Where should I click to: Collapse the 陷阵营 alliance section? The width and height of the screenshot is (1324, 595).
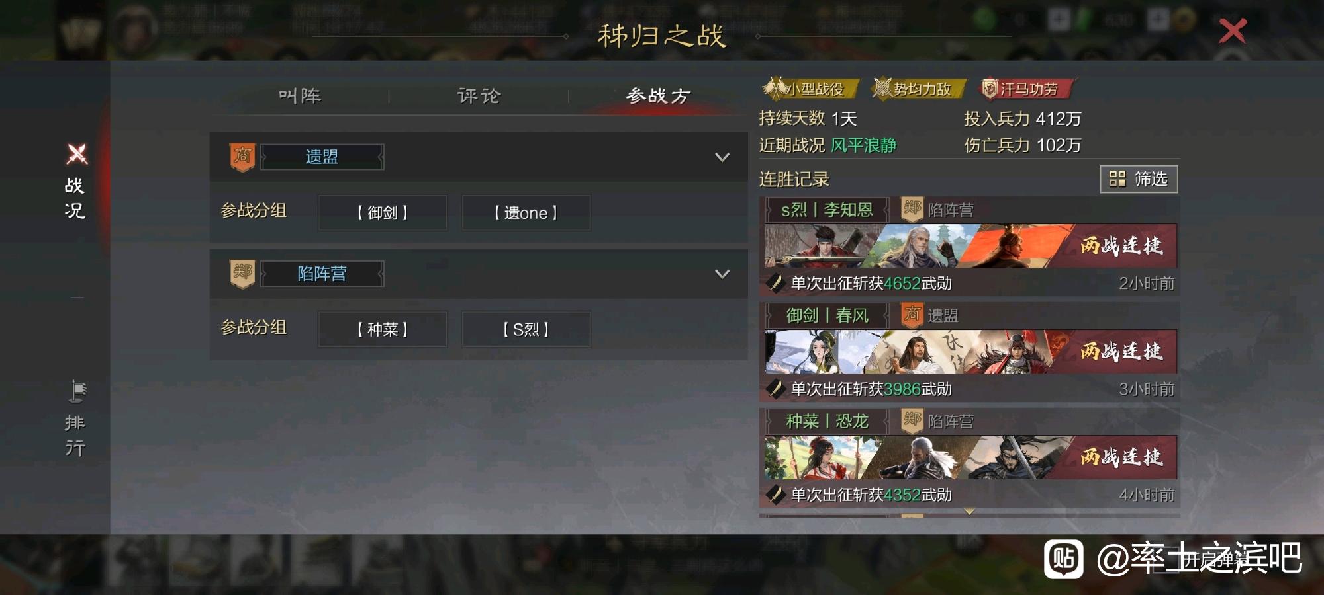(x=722, y=274)
